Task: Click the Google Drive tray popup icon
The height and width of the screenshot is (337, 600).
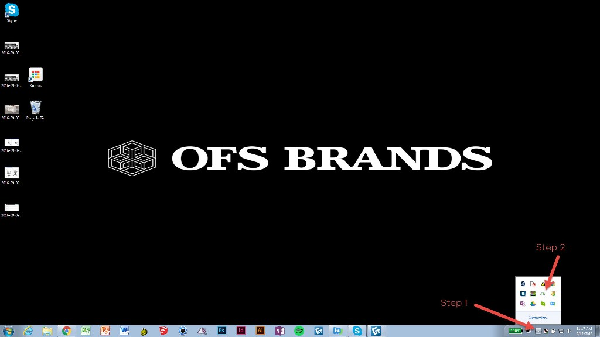Action: click(x=533, y=304)
